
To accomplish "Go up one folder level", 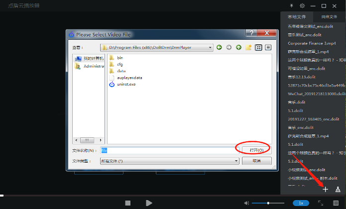I will 238,47.
